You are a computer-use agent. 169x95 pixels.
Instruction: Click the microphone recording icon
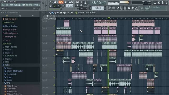(x=163, y=3)
